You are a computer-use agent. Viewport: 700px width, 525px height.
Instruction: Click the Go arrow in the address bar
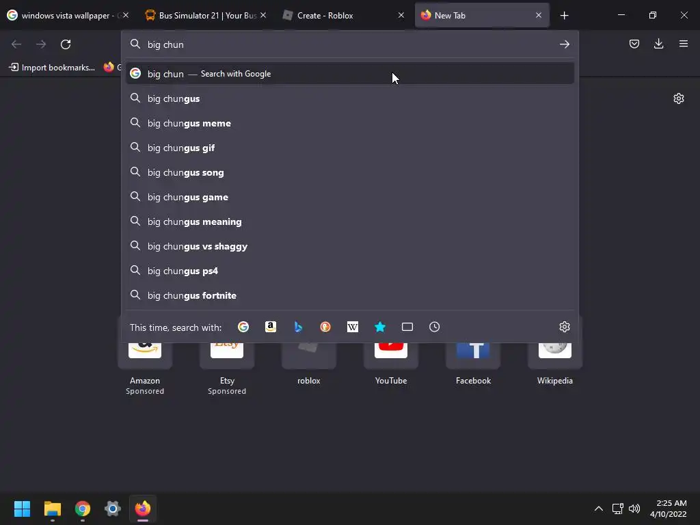click(564, 44)
